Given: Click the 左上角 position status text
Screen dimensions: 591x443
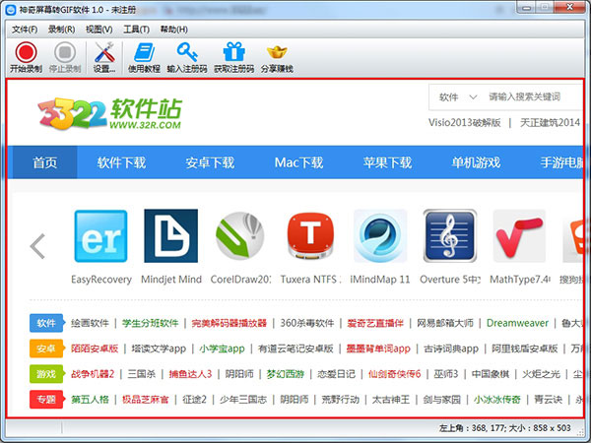Looking at the screenshot, I should click(x=505, y=428).
